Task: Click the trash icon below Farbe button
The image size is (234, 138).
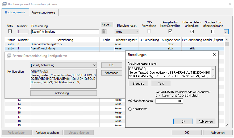Action: point(103,31)
